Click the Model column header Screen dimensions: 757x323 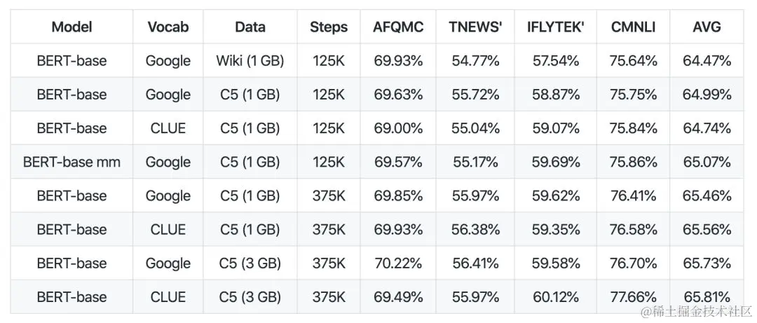pos(71,27)
